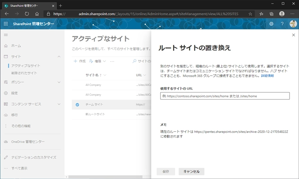
Task: Open ナビゲーションのカスタマイズ
Action: pos(33,157)
